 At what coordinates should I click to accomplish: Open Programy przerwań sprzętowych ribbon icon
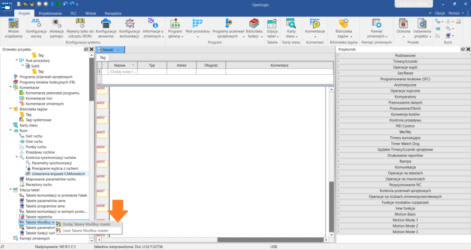point(228,28)
